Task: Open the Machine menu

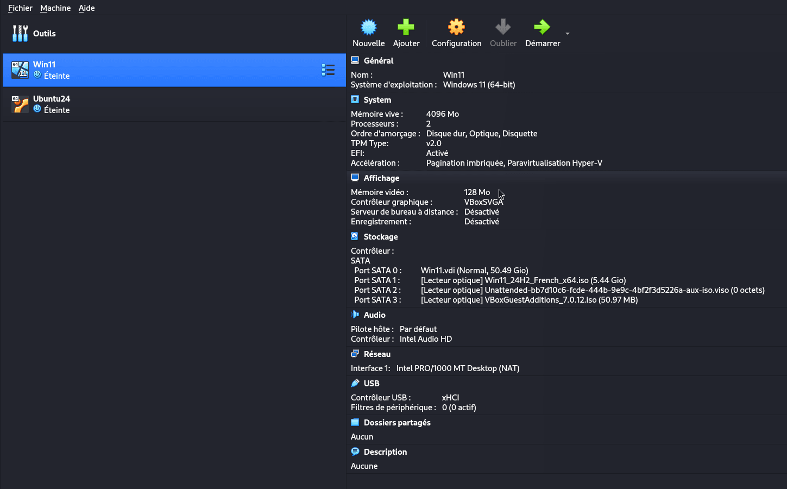Action: coord(55,8)
